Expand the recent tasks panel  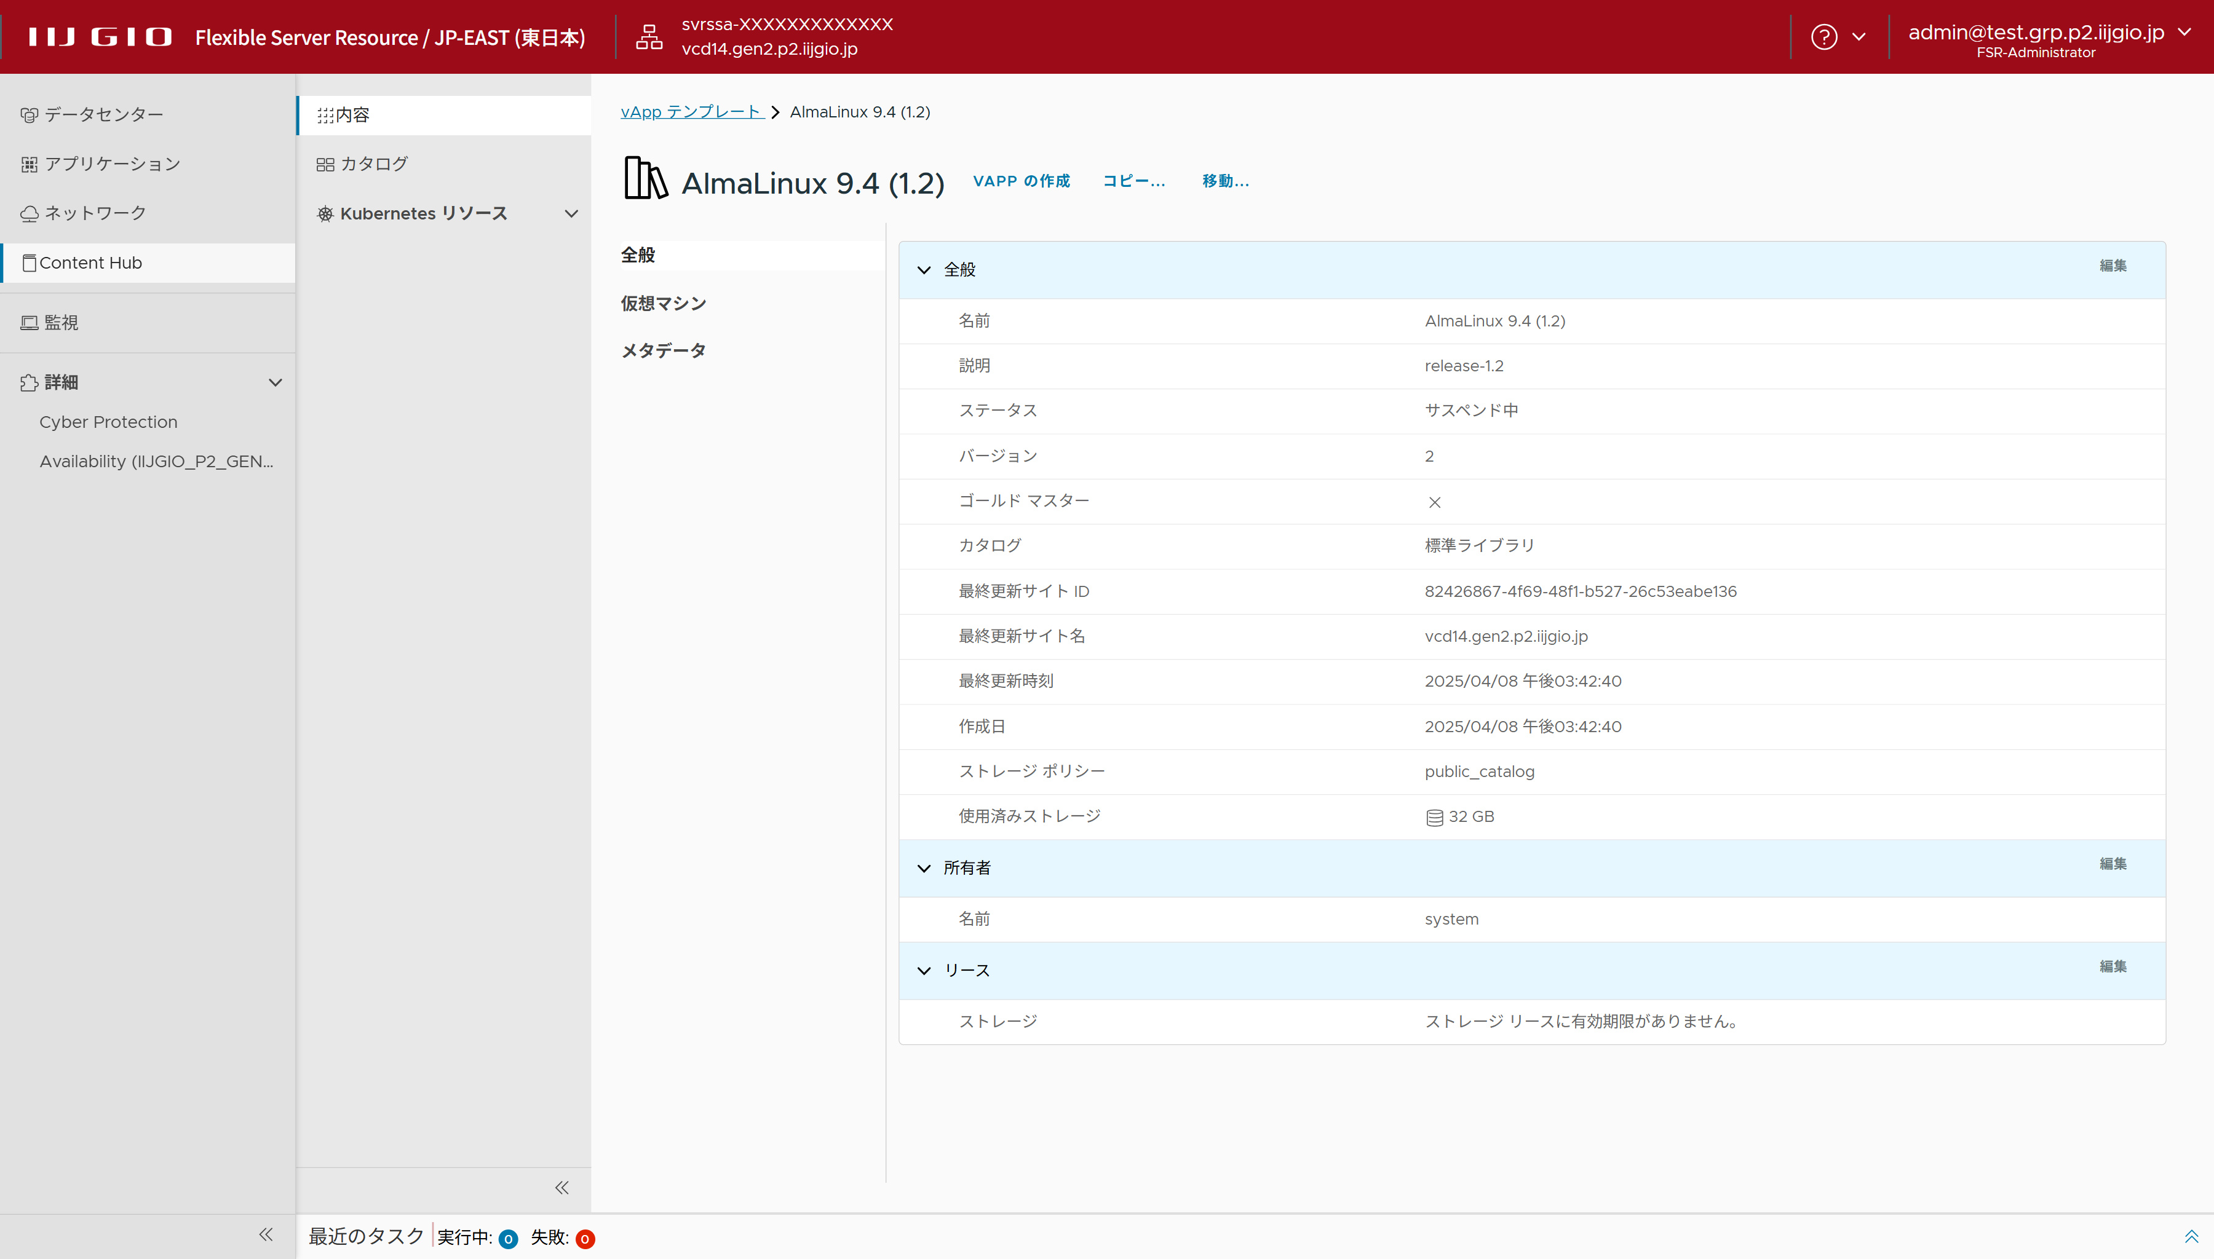click(2191, 1236)
